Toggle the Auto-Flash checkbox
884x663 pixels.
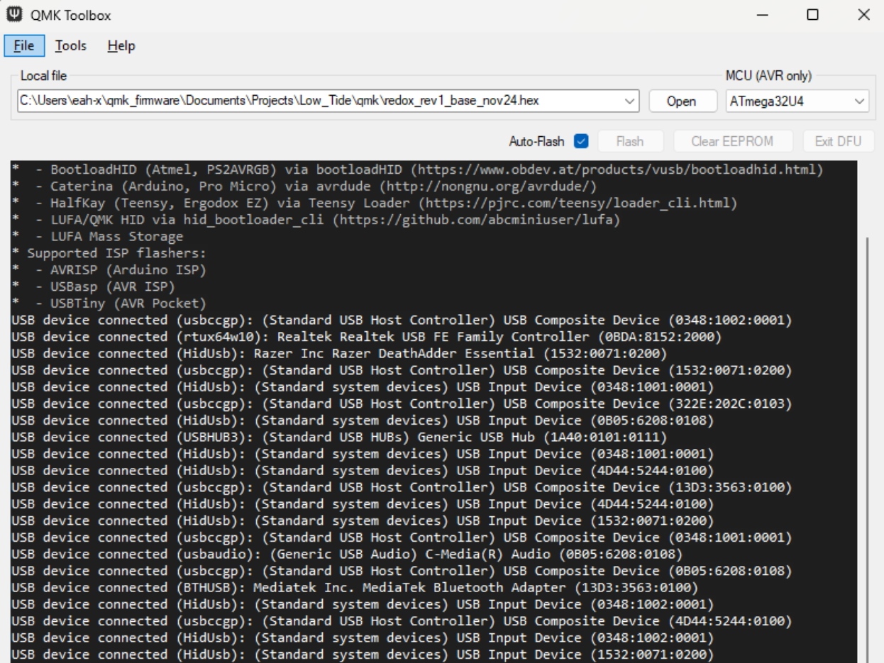click(x=580, y=141)
